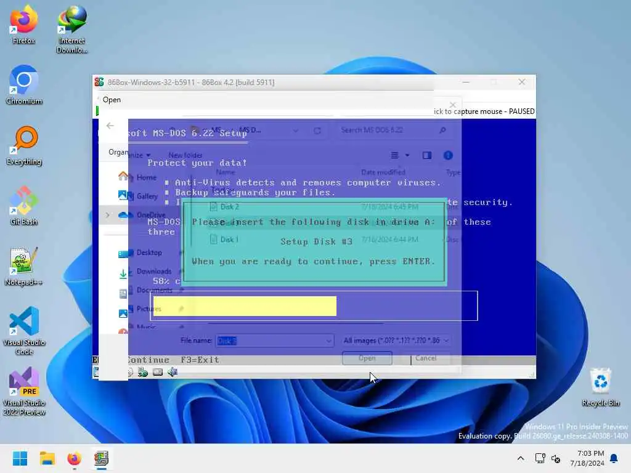Close the Open file dialog
This screenshot has width=631, height=473.
tap(453, 105)
